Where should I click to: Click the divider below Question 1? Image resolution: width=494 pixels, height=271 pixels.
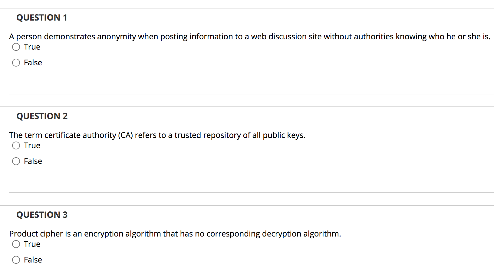coord(247,94)
